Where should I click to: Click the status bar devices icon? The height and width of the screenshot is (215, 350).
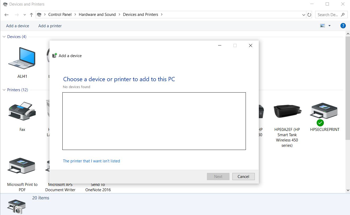click(x=17, y=206)
